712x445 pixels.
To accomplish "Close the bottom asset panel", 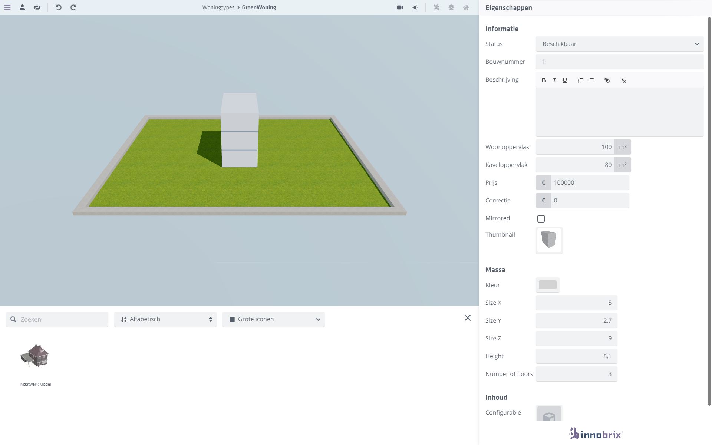I will coord(467,318).
